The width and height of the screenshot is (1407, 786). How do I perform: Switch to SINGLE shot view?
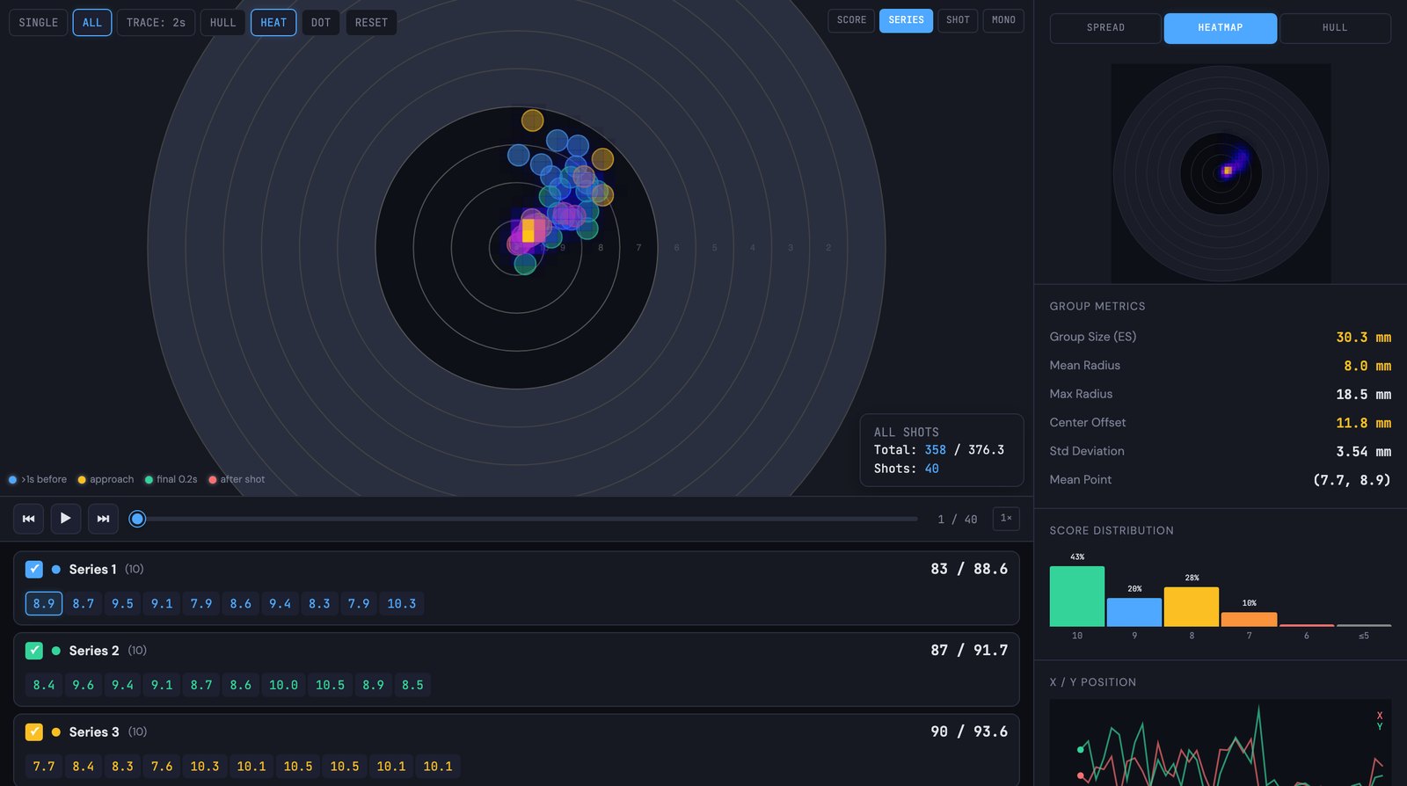point(39,23)
